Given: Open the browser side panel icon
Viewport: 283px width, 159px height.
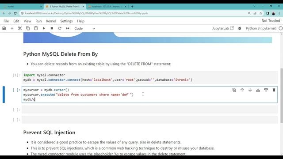Looking at the screenshot, I should (x=268, y=13).
